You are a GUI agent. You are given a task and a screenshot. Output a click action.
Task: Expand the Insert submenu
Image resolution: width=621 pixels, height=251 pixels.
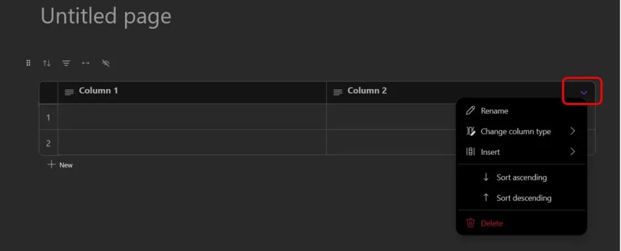[x=521, y=152]
